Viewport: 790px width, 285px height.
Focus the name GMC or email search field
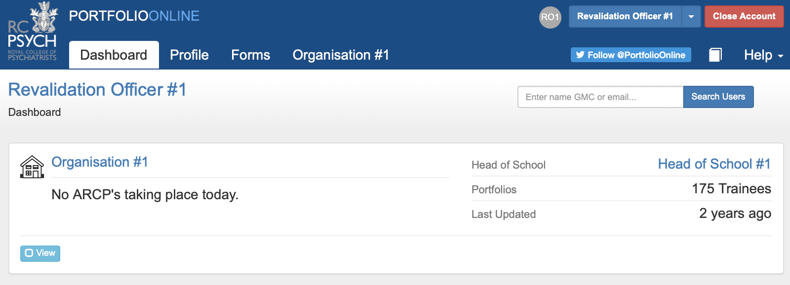(x=600, y=97)
